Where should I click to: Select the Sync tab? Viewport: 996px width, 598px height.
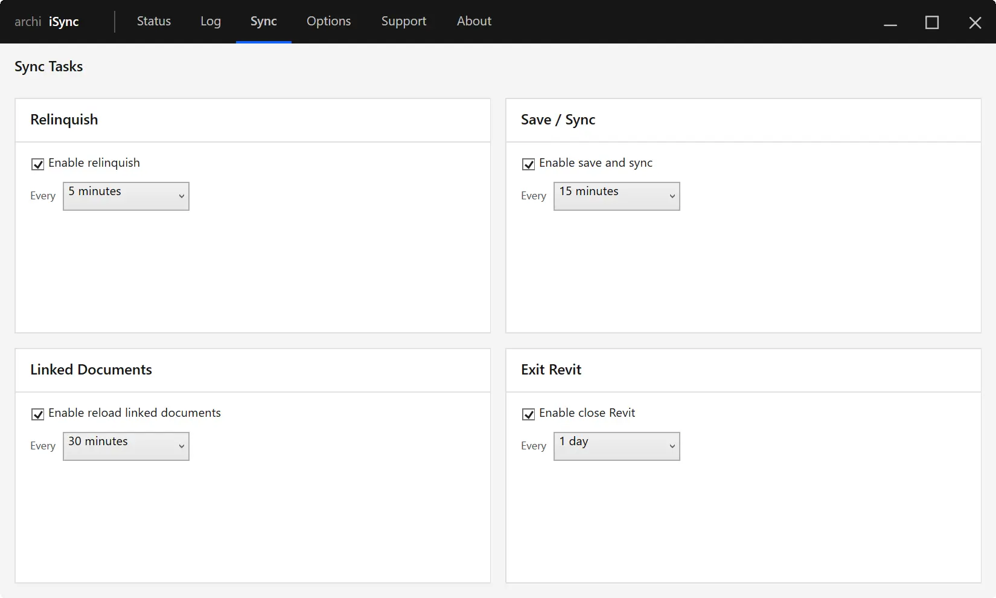[263, 21]
